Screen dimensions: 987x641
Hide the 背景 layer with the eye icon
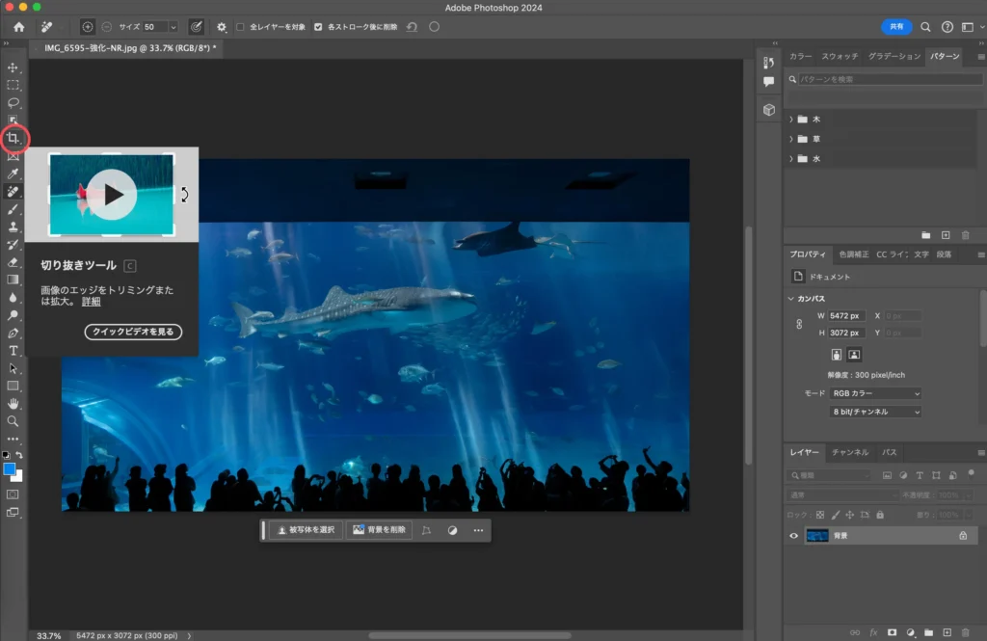[x=794, y=535]
